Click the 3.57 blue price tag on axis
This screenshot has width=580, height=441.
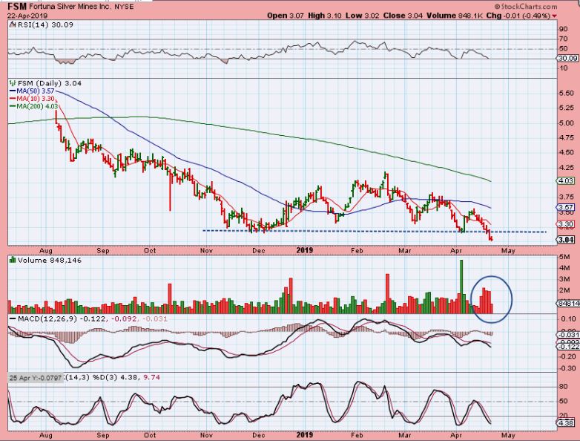click(567, 207)
